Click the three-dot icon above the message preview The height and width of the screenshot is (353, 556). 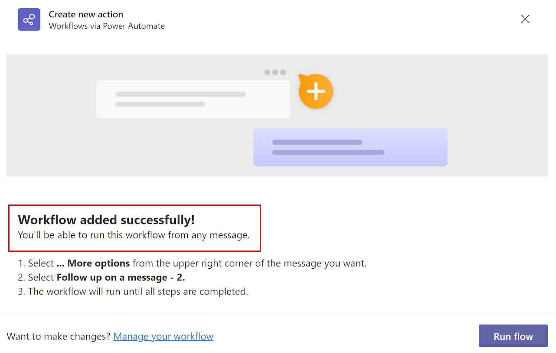point(275,72)
